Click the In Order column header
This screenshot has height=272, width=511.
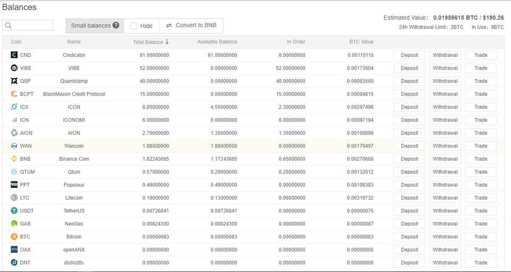coord(296,42)
